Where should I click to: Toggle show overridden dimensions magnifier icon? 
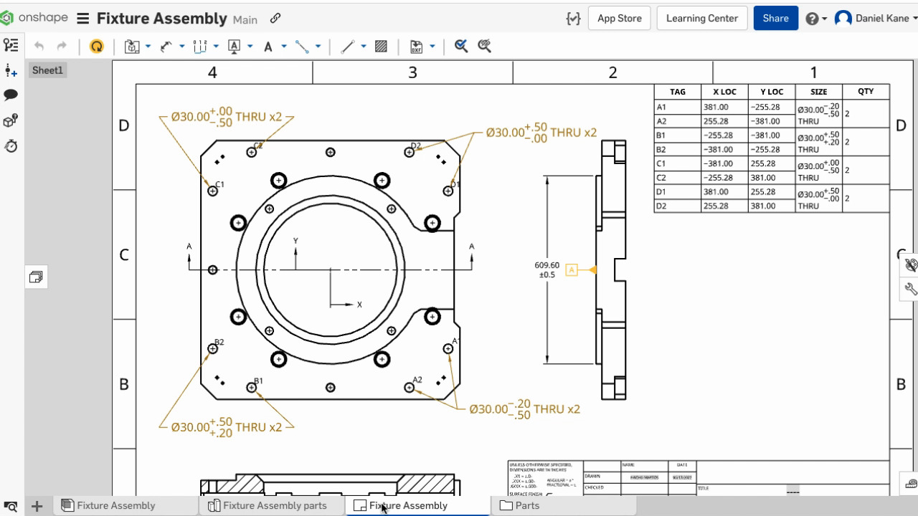484,47
